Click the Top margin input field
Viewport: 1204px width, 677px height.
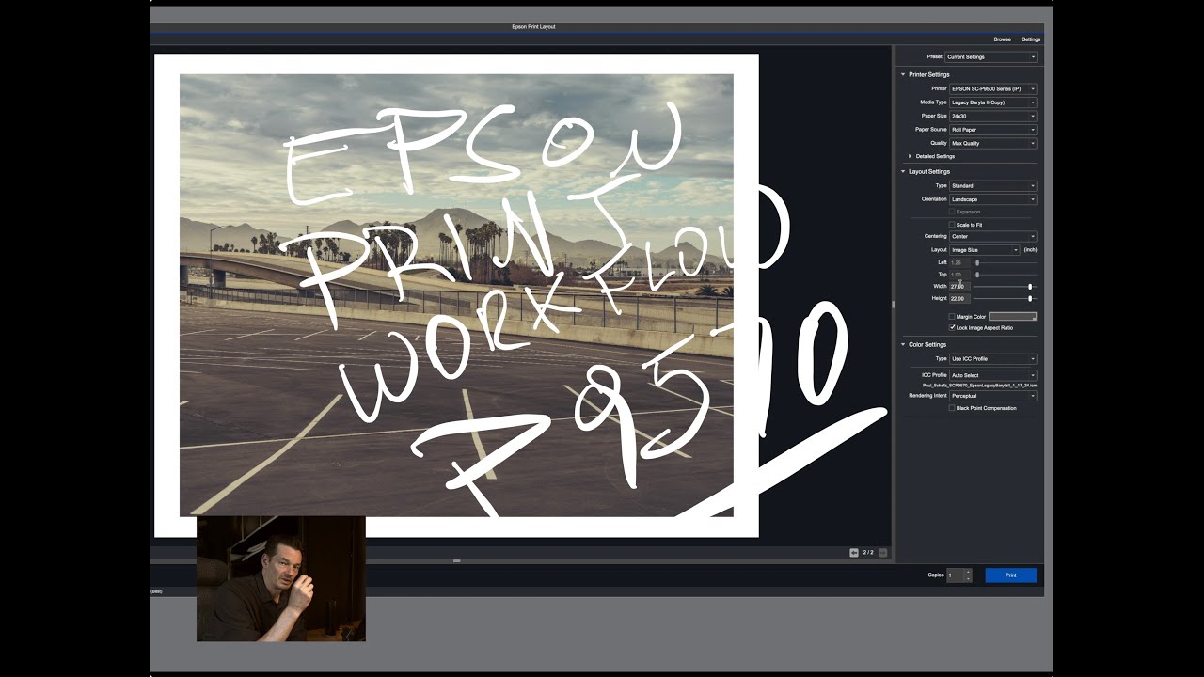tap(959, 275)
